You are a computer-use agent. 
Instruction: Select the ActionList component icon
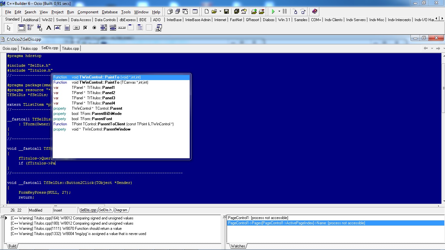click(x=158, y=28)
